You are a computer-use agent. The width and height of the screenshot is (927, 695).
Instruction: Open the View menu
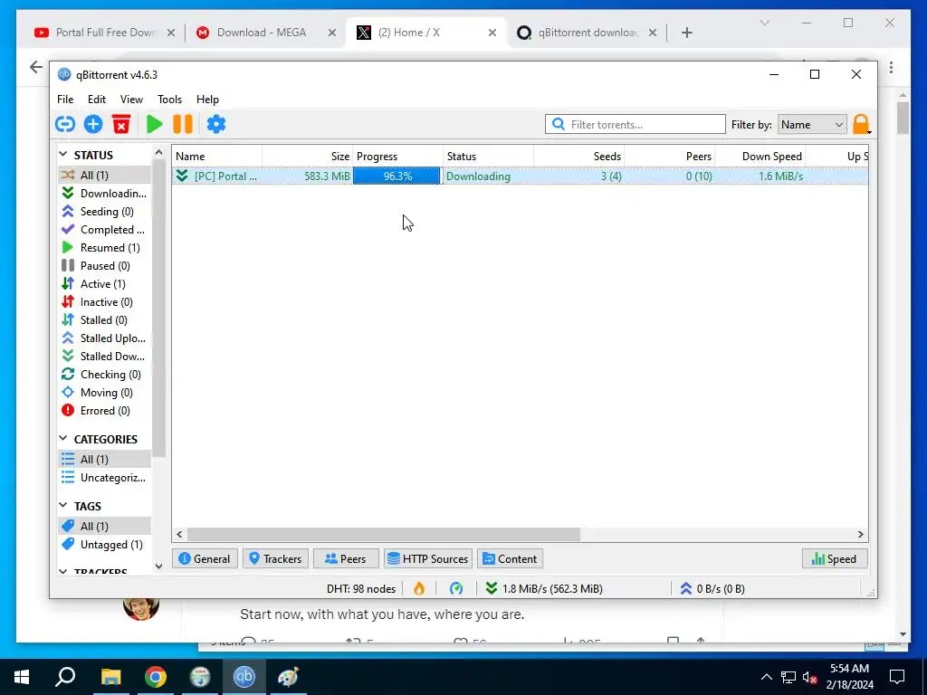click(x=131, y=100)
